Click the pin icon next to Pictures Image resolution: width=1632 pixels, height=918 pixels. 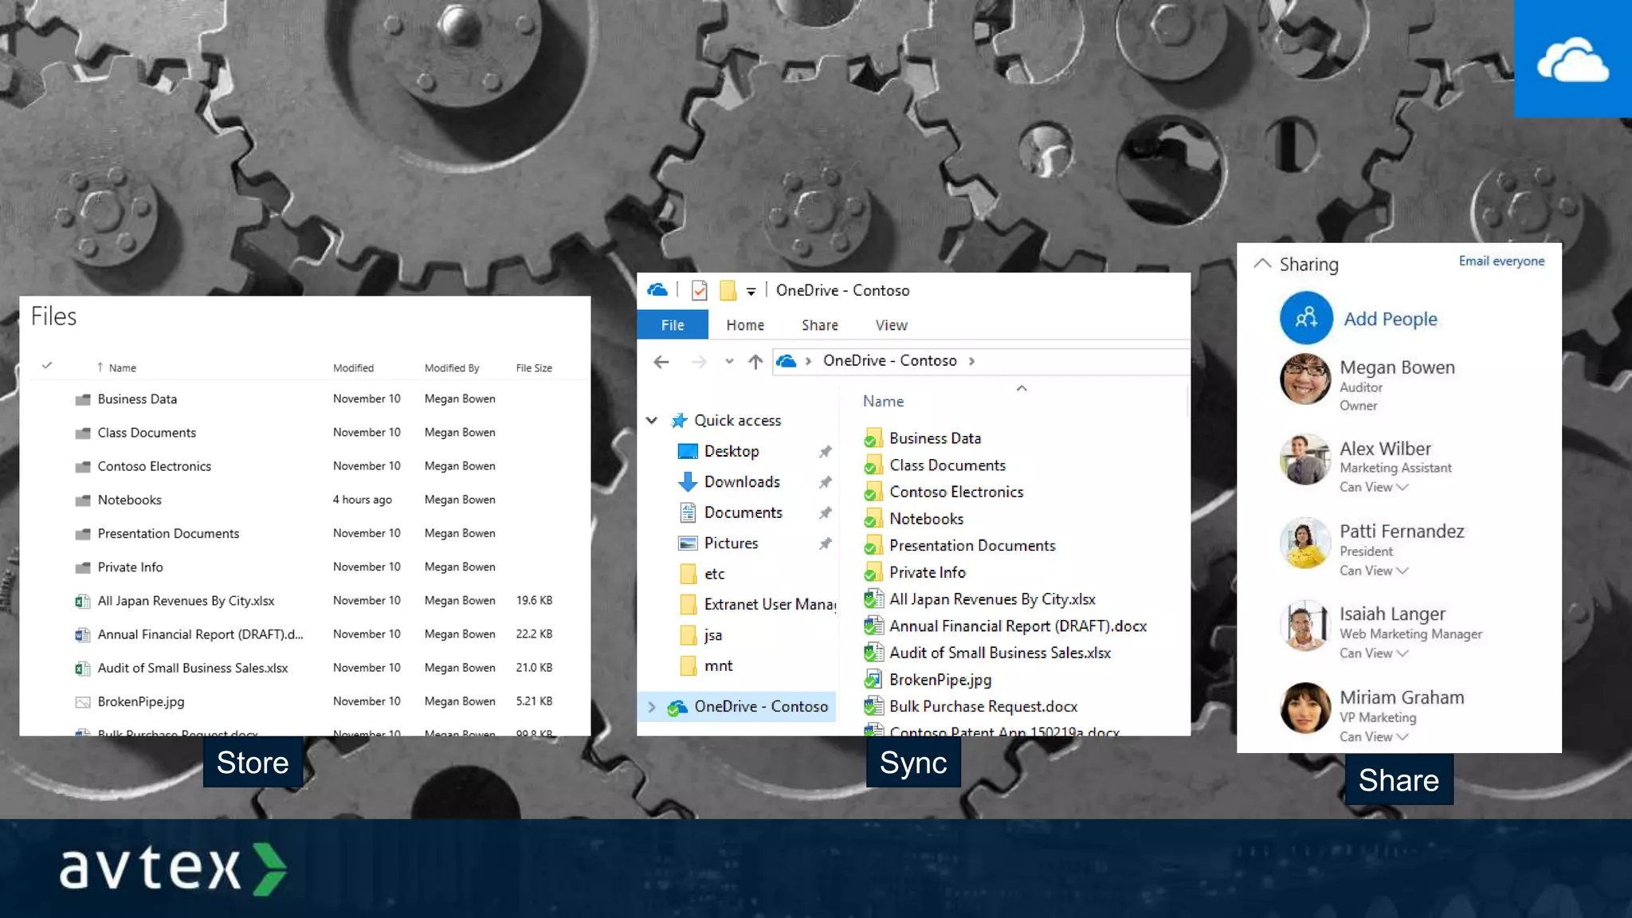pyautogui.click(x=826, y=543)
